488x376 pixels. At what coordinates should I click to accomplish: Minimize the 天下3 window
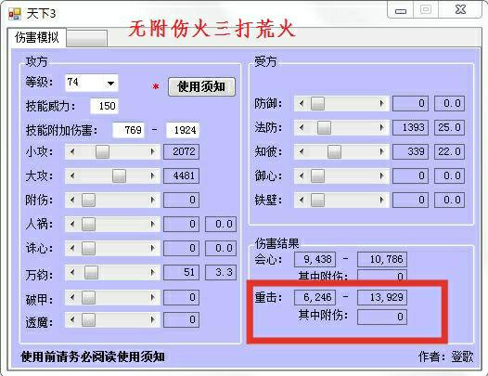(401, 10)
